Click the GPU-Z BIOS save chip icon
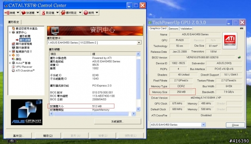The image size is (251, 144). click(239, 57)
